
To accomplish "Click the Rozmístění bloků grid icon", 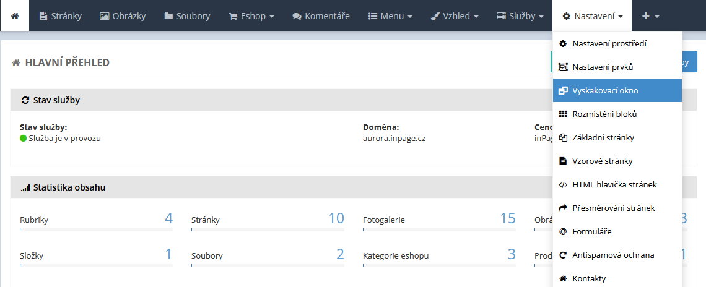I will coord(563,114).
